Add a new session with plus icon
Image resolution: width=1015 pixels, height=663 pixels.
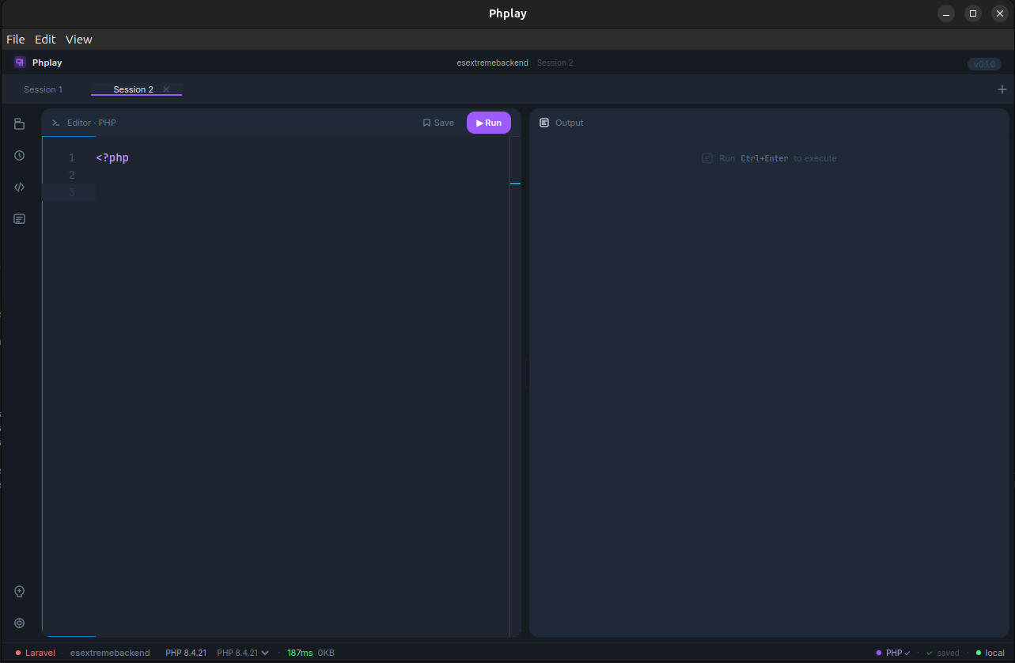(x=1002, y=89)
